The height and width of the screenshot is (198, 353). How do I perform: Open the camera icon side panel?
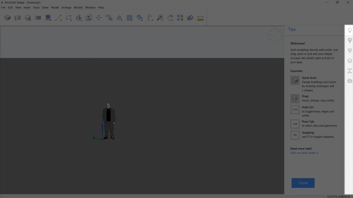350,81
